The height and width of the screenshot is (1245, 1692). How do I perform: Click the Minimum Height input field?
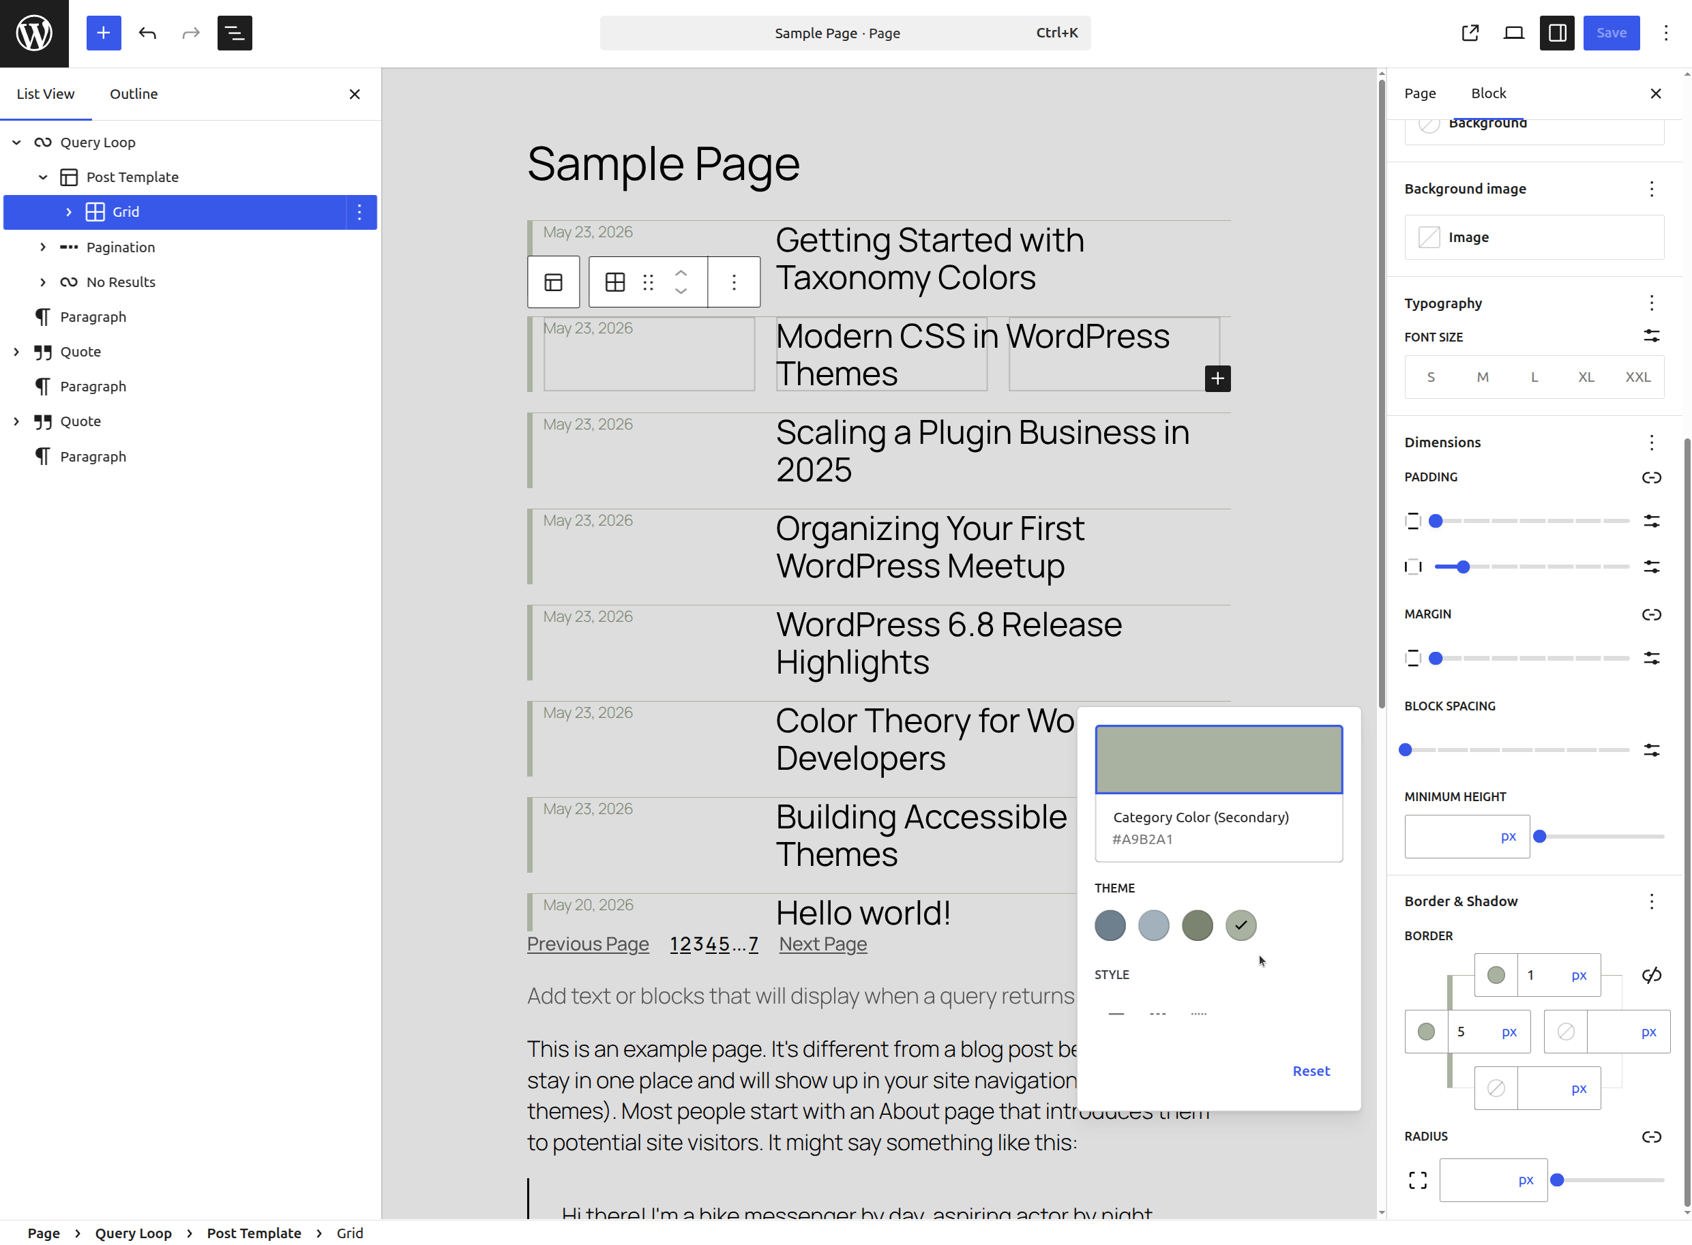click(1467, 837)
